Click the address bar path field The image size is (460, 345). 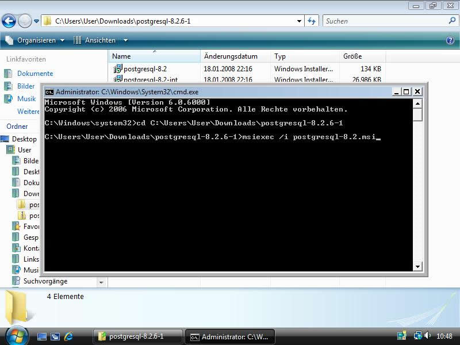pyautogui.click(x=173, y=21)
